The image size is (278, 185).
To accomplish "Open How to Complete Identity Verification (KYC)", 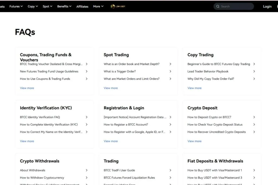I will [x=49, y=125].
